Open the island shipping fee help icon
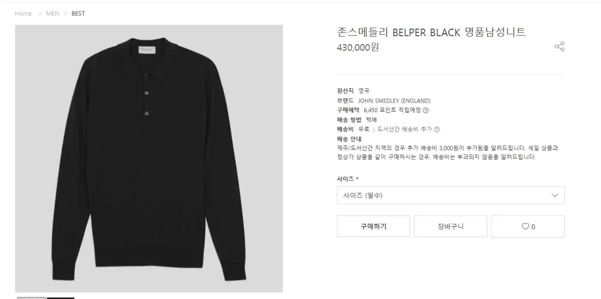601x299 pixels. coord(437,129)
